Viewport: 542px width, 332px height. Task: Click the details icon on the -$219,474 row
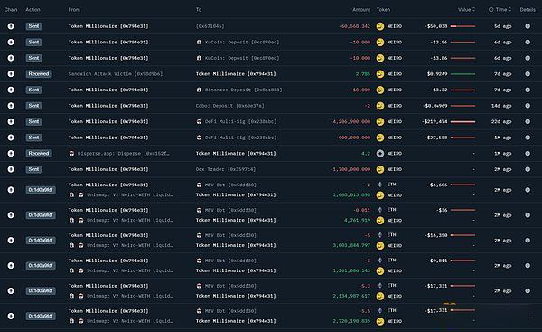[x=528, y=121]
